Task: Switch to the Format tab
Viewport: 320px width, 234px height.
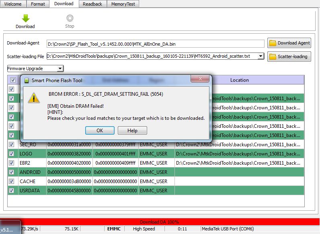Action: (x=38, y=4)
